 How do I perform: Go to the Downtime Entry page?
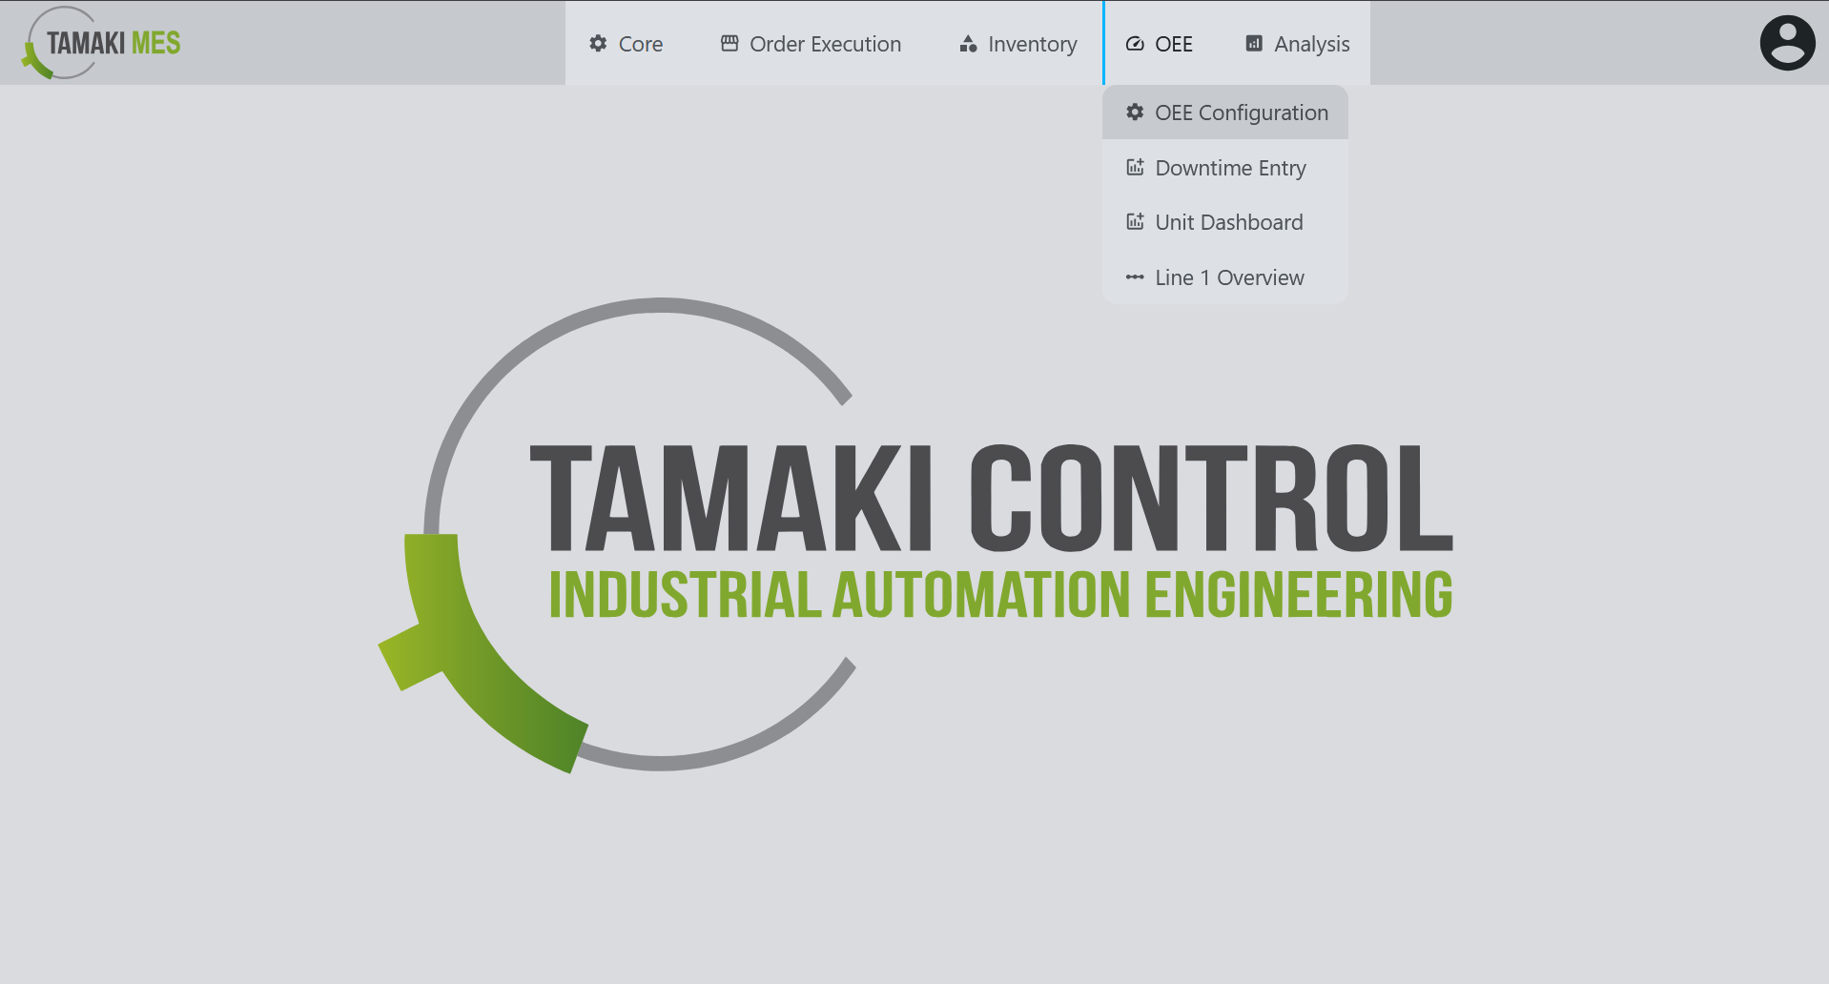point(1230,168)
